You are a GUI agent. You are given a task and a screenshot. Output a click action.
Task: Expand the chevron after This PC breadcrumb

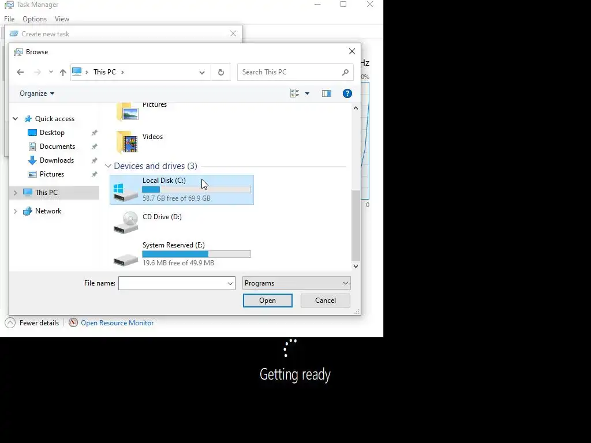122,72
